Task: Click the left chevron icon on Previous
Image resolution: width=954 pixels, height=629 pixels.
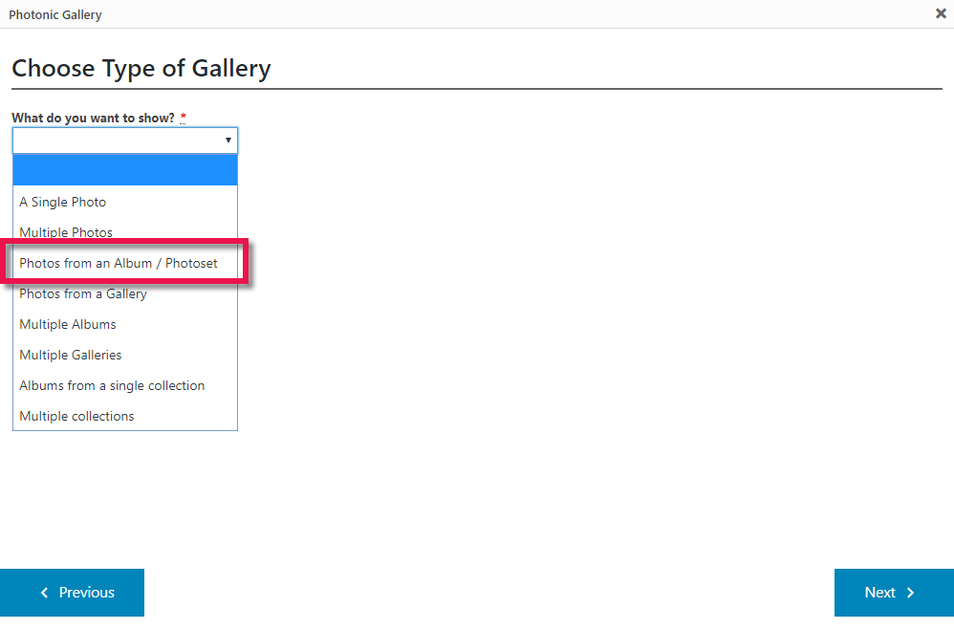Action: pyautogui.click(x=44, y=593)
